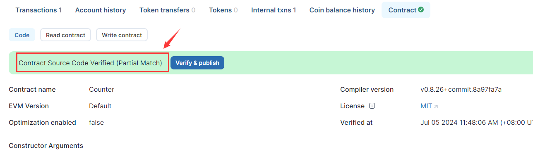Click the Contract Source Code Verified message
Screen dimensions: 533x150
(91, 63)
